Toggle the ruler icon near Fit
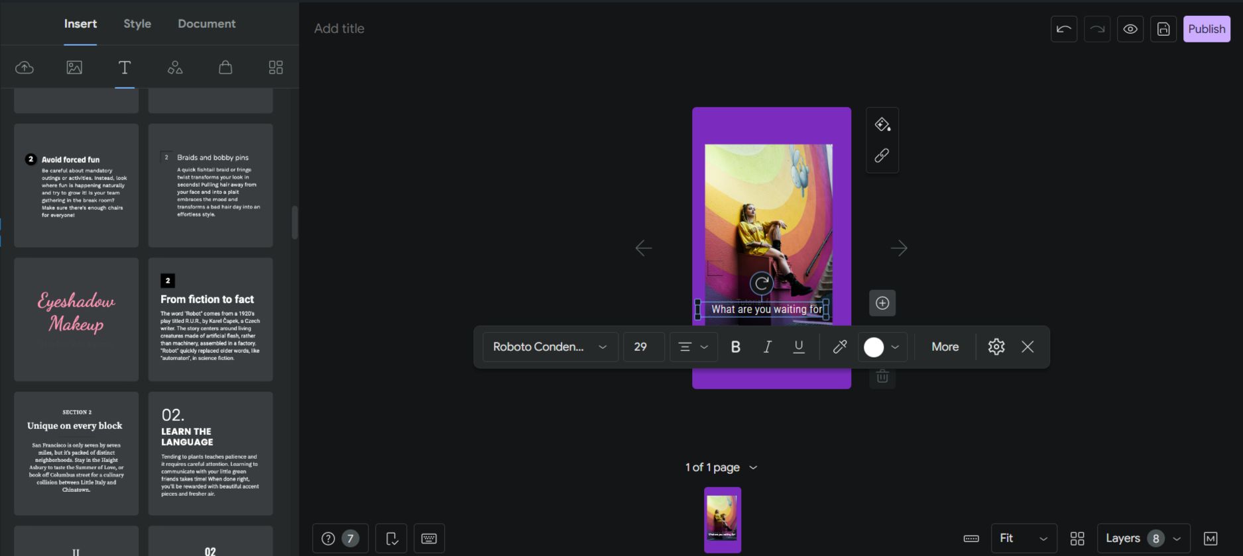 coord(971,539)
